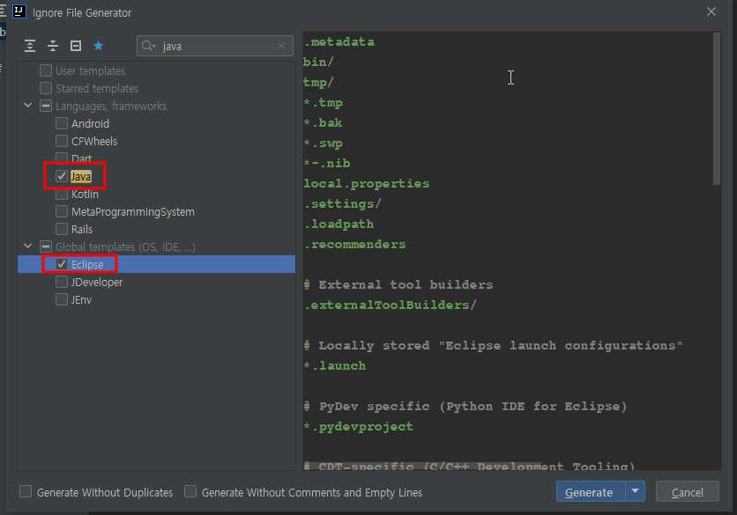
Task: Click the .metadata line in preview
Action: click(339, 41)
